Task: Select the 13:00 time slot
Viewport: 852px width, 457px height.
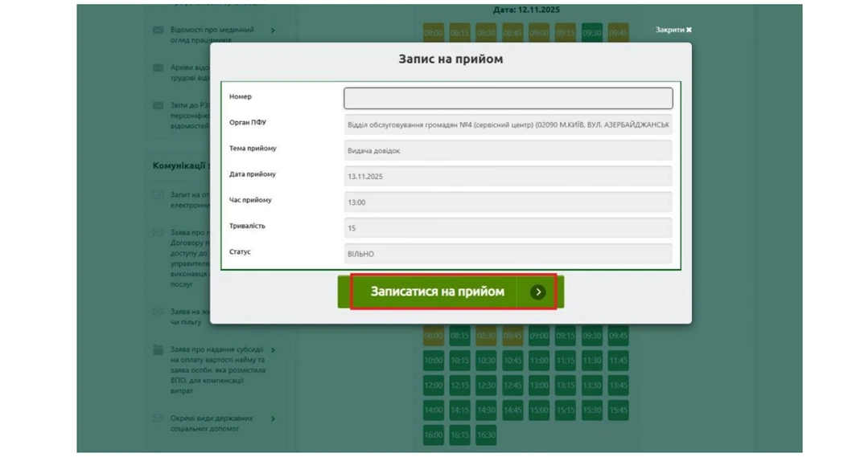Action: point(538,386)
